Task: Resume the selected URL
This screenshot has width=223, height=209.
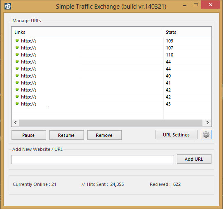Action: 67,135
